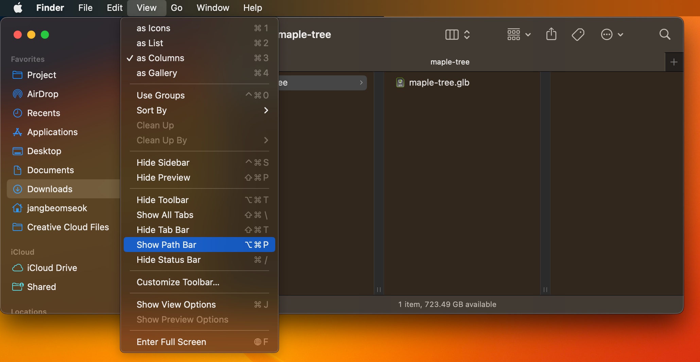Click the Creative Cloud Files folder icon

[x=17, y=227]
